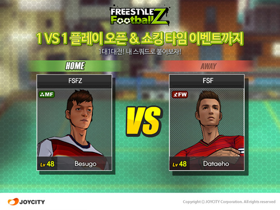Click the Joycity copyright notice
Image resolution: width=280 pixels, height=210 pixels.
pyautogui.click(x=229, y=202)
